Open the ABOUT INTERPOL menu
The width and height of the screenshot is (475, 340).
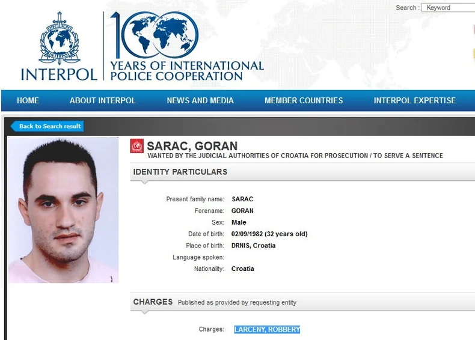coord(103,100)
